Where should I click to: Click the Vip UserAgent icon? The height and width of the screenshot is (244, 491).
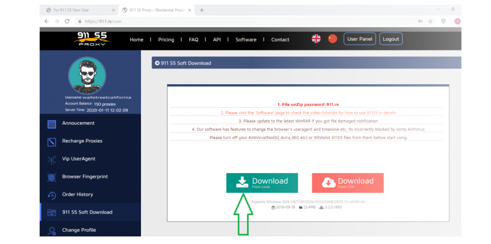click(52, 160)
